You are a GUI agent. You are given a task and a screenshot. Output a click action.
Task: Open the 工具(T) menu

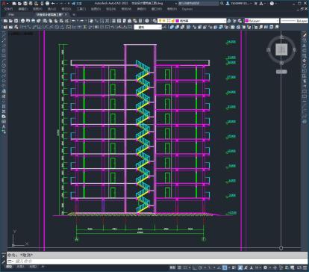[81, 9]
